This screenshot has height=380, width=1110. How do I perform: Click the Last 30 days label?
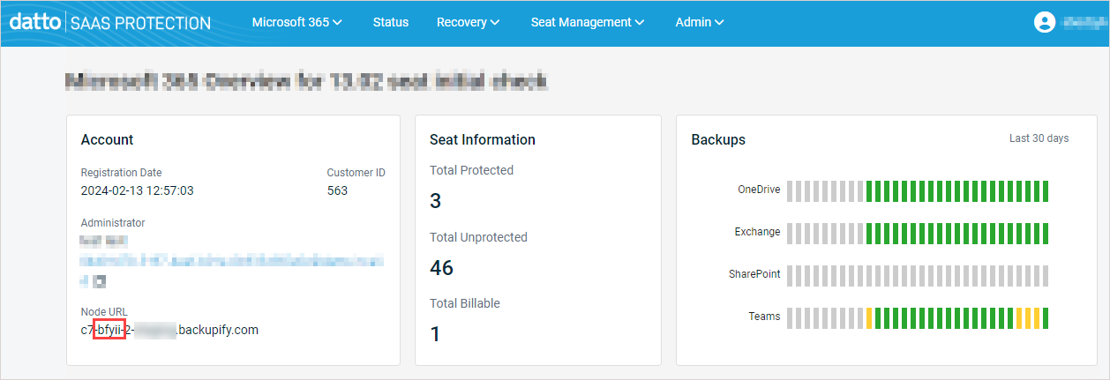coord(1039,138)
